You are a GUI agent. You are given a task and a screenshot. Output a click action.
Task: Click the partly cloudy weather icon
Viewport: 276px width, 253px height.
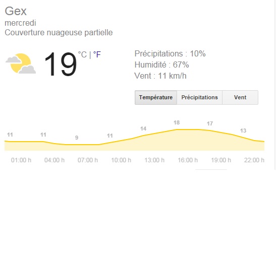point(21,64)
